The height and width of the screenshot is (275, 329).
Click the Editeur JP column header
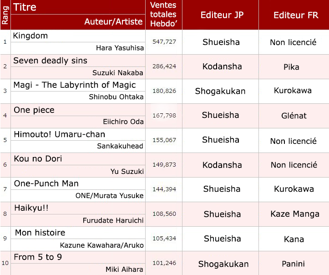(x=222, y=15)
